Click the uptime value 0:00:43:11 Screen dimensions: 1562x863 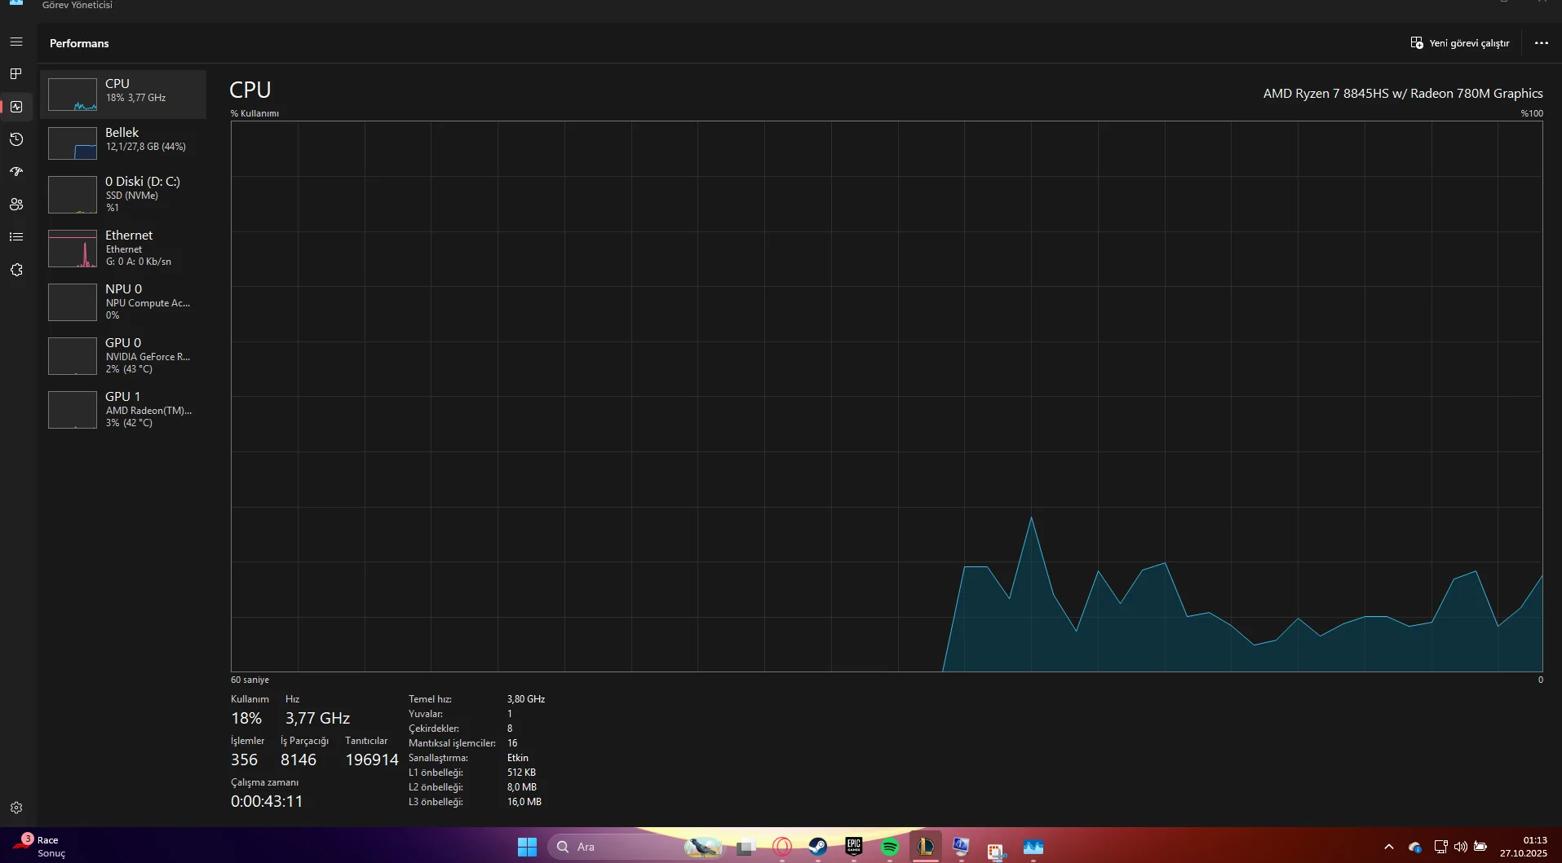click(267, 801)
